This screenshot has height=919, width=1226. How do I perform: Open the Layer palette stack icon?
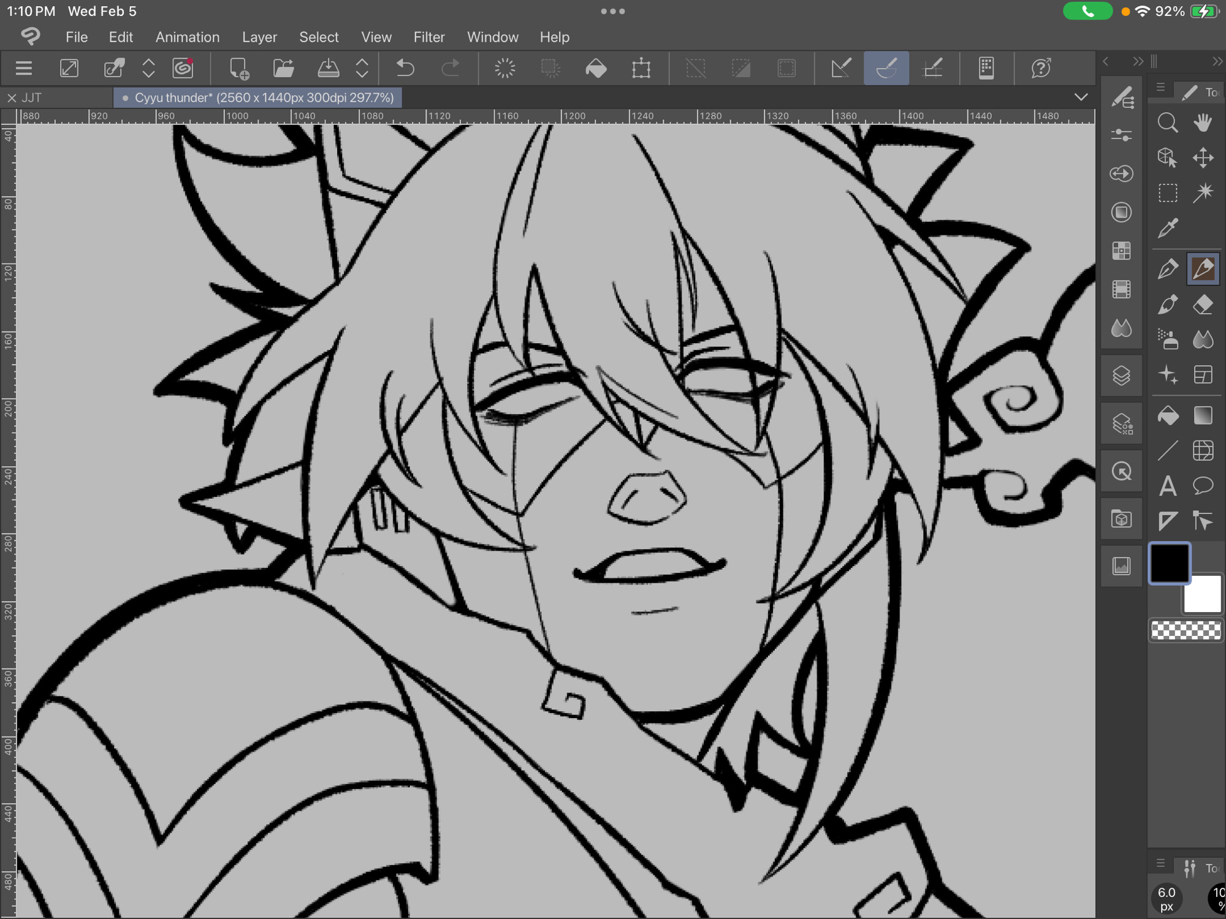click(1122, 375)
